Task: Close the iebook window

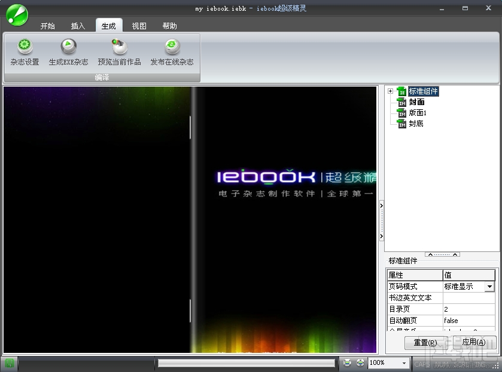Action: (x=488, y=8)
